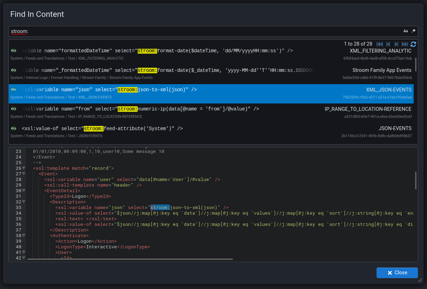Go to first page of results

379,44
